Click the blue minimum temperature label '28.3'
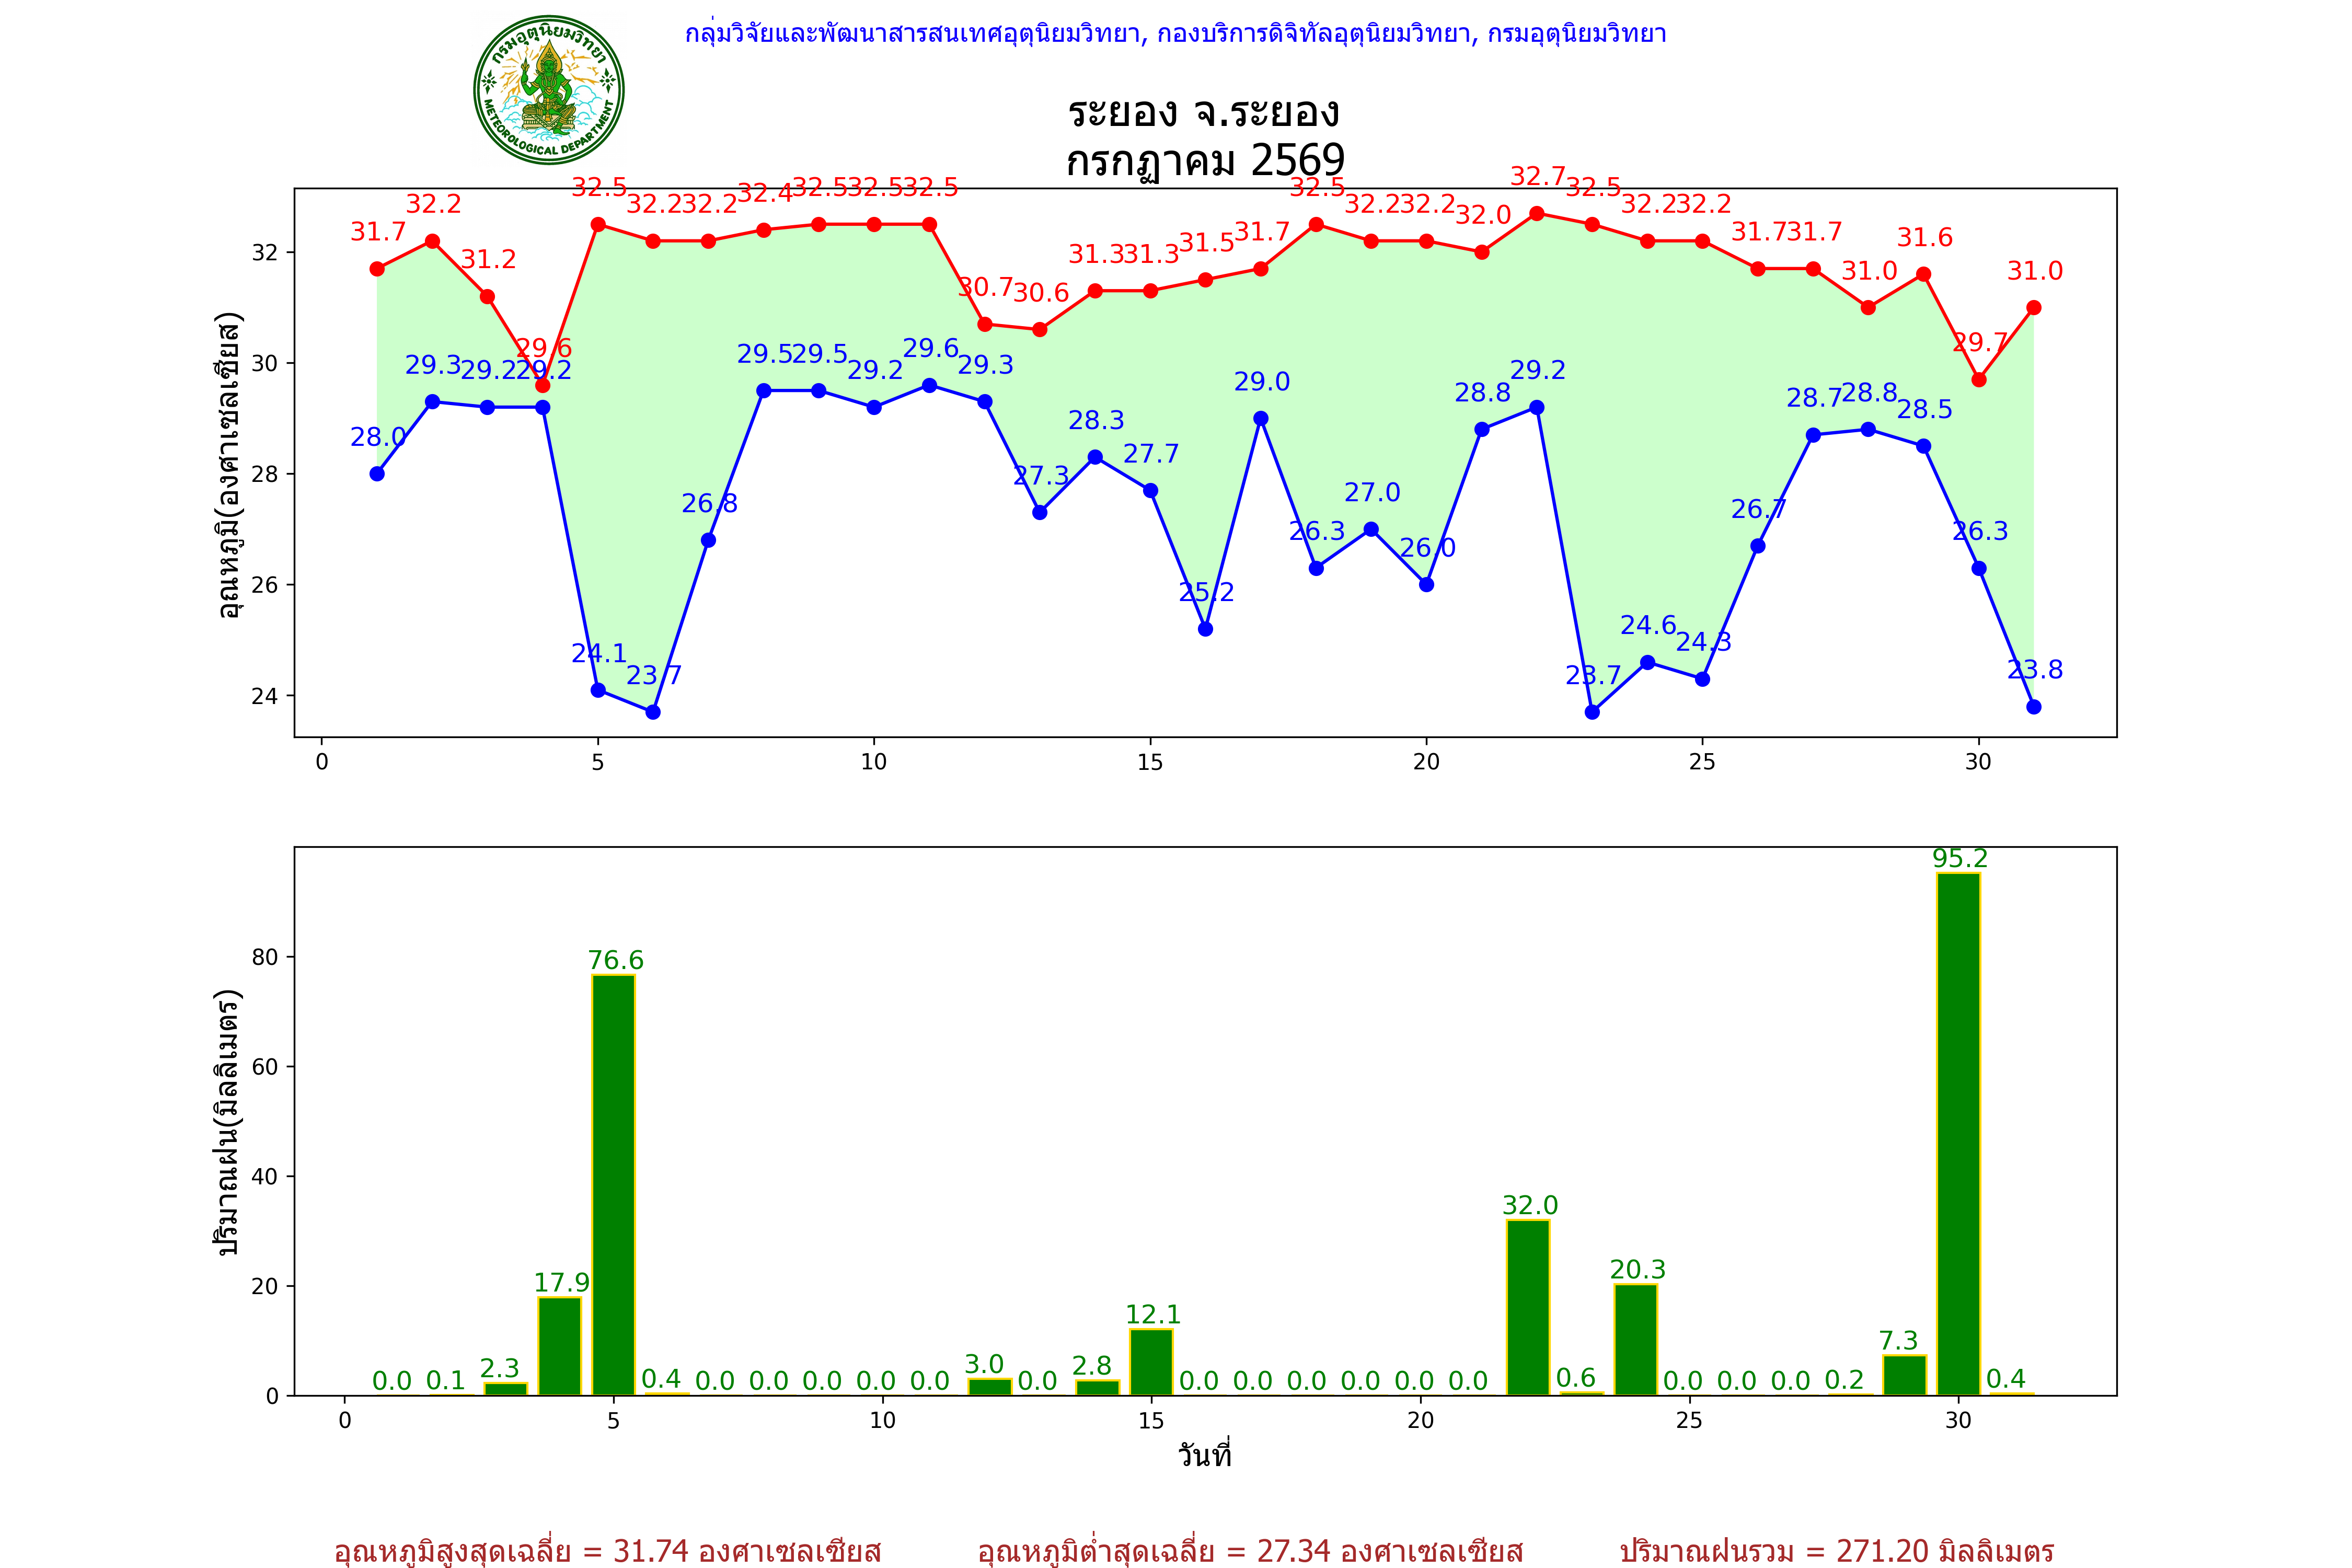2352x1568 pixels. [x=1096, y=420]
